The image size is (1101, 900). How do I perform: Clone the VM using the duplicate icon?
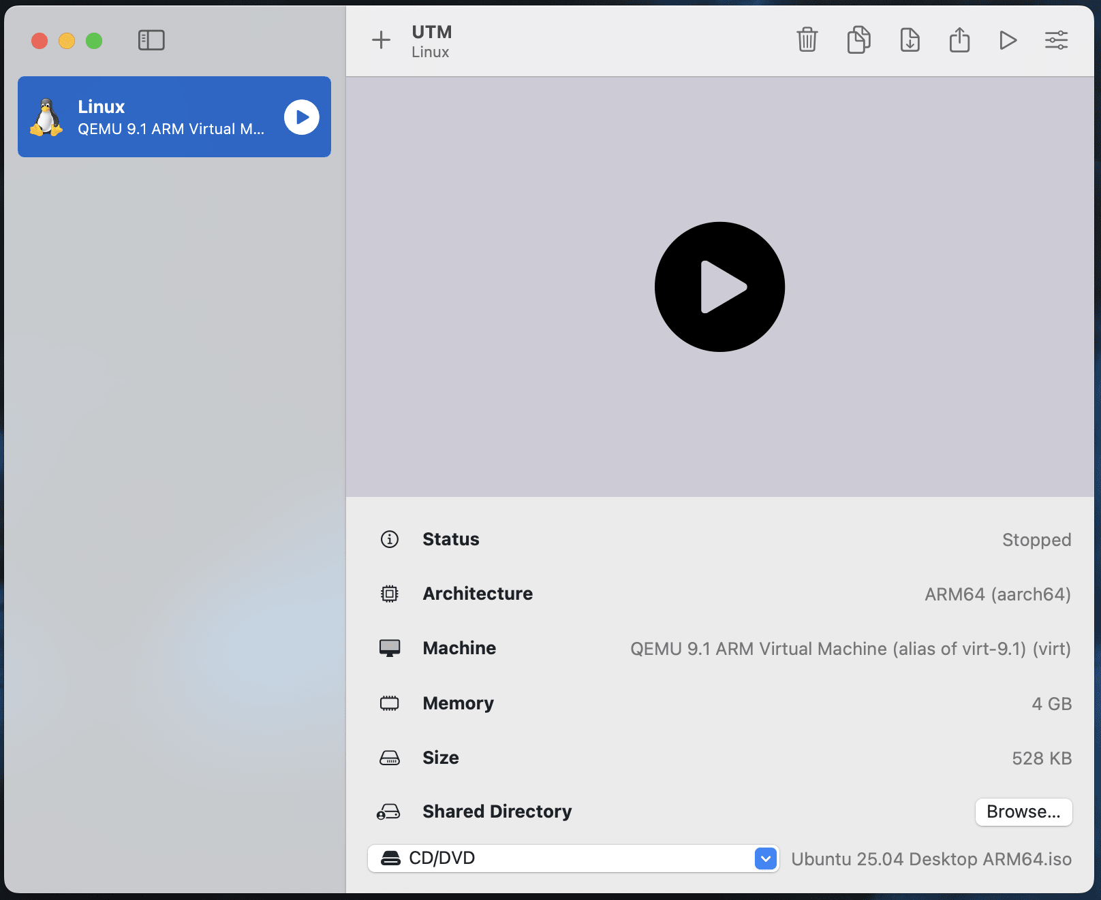pyautogui.click(x=858, y=40)
